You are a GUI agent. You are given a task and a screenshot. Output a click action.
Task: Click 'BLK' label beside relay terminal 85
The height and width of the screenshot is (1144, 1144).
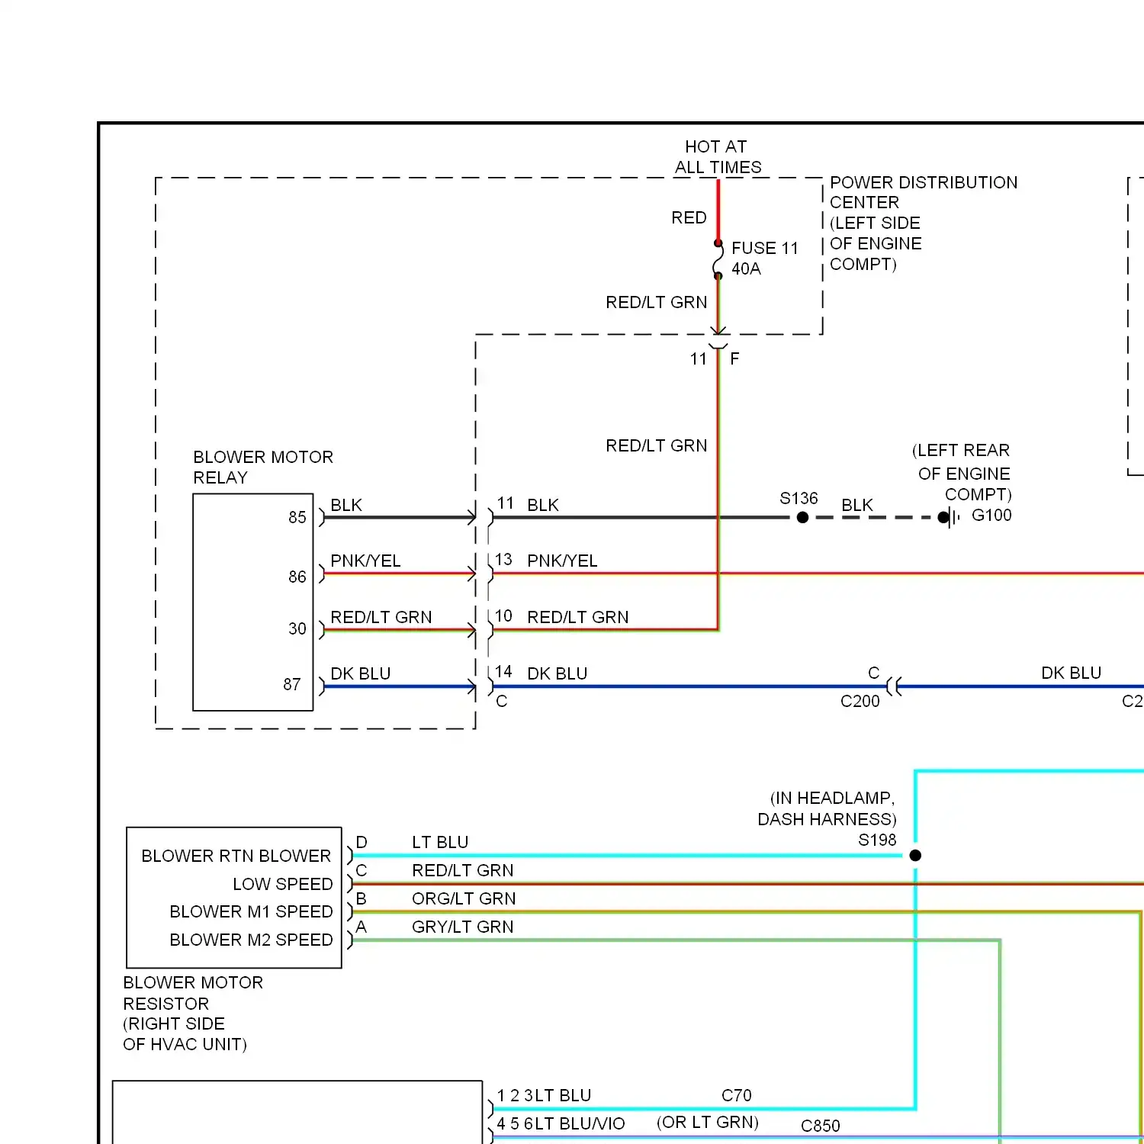(x=346, y=505)
